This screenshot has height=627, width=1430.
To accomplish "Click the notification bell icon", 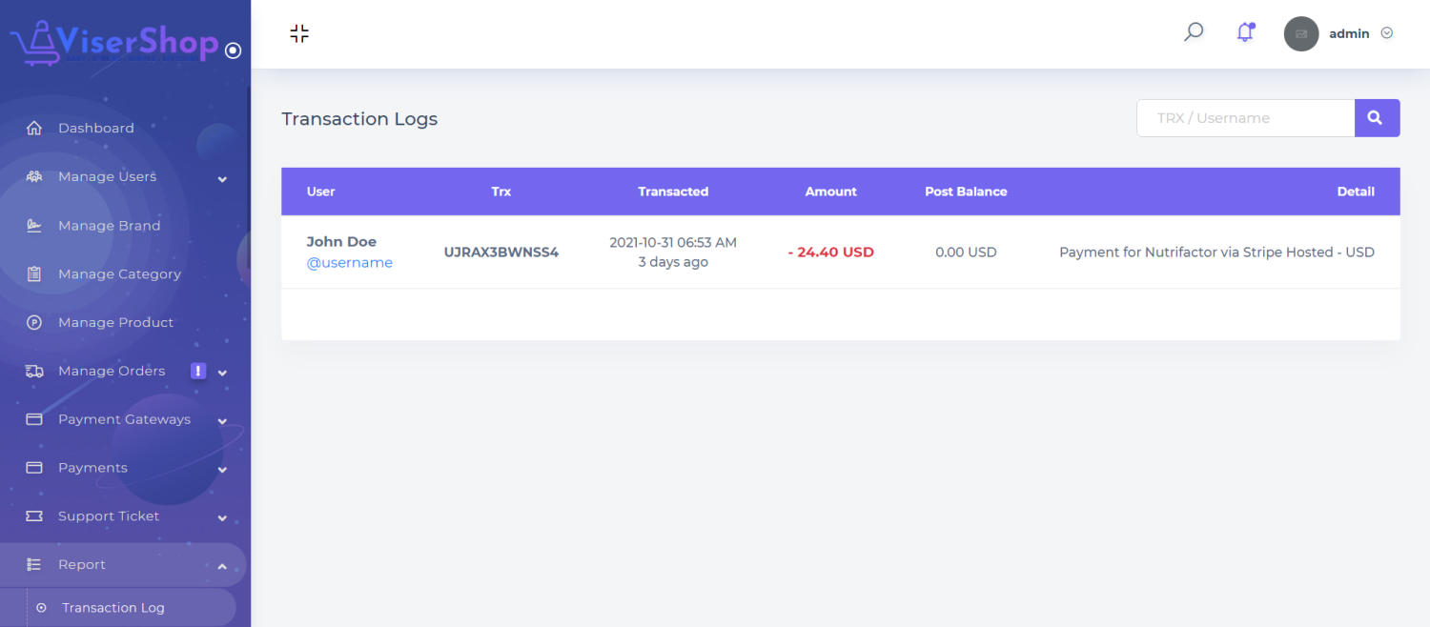I will [1245, 33].
